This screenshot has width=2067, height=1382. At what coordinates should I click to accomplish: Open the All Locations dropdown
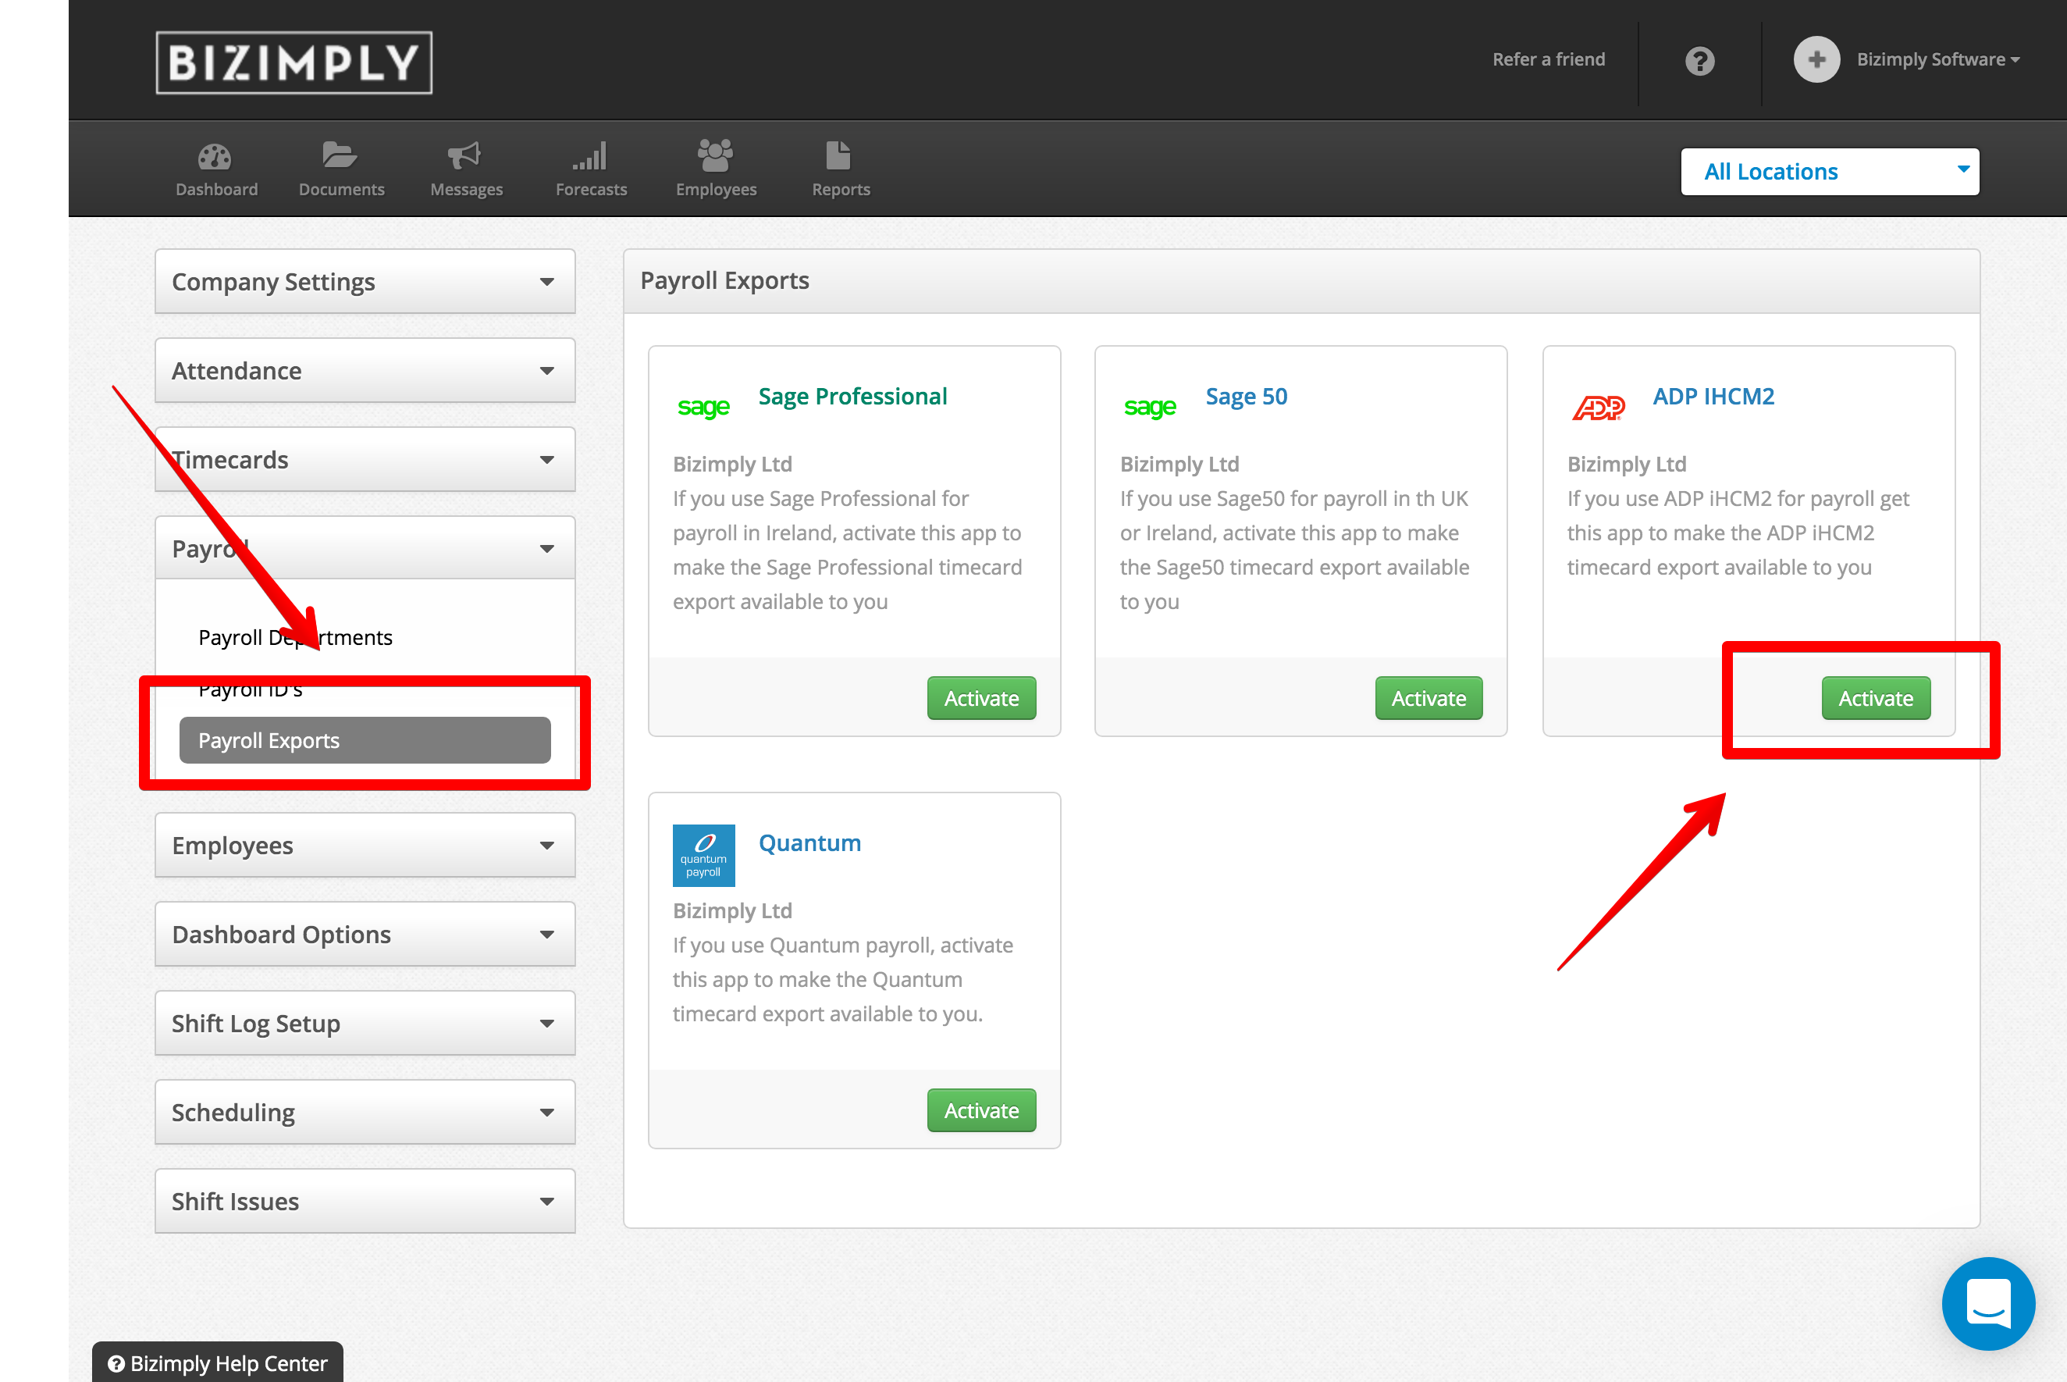pyautogui.click(x=1829, y=171)
